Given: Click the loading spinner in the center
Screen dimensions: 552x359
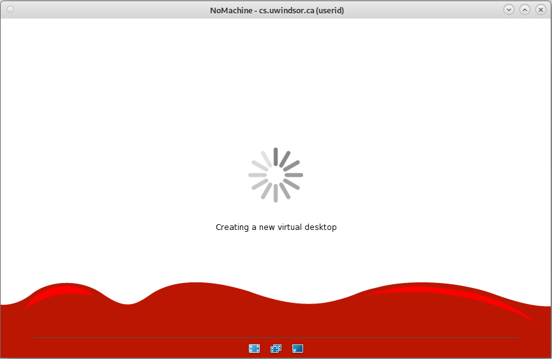Looking at the screenshot, I should 276,175.
